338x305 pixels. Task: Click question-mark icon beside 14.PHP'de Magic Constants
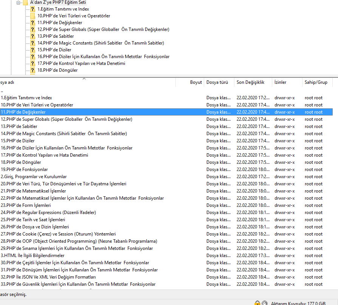33,43
